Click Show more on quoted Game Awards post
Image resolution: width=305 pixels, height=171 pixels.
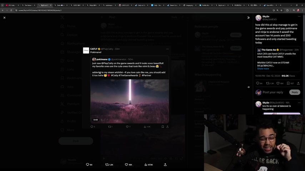tap(263, 69)
